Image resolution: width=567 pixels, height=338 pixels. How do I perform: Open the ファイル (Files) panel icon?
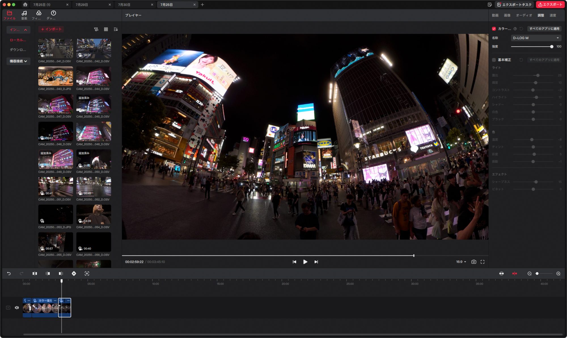pyautogui.click(x=9, y=15)
